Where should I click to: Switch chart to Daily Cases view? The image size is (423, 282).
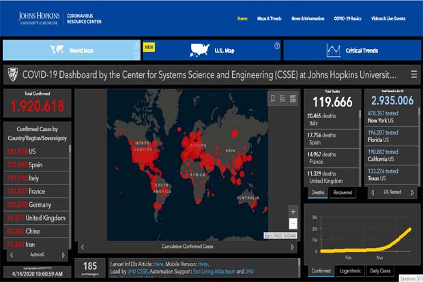point(380,270)
